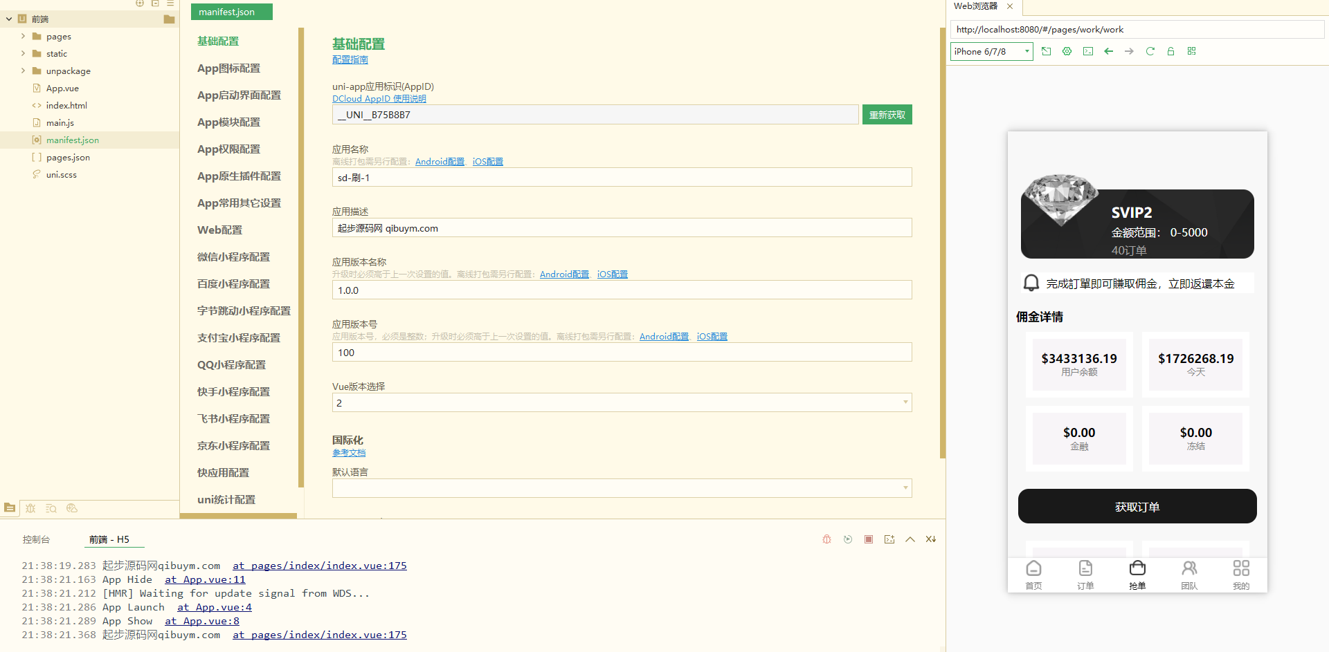1329x652 pixels.
Task: Click the SVIP2 membership card
Action: (x=1137, y=223)
